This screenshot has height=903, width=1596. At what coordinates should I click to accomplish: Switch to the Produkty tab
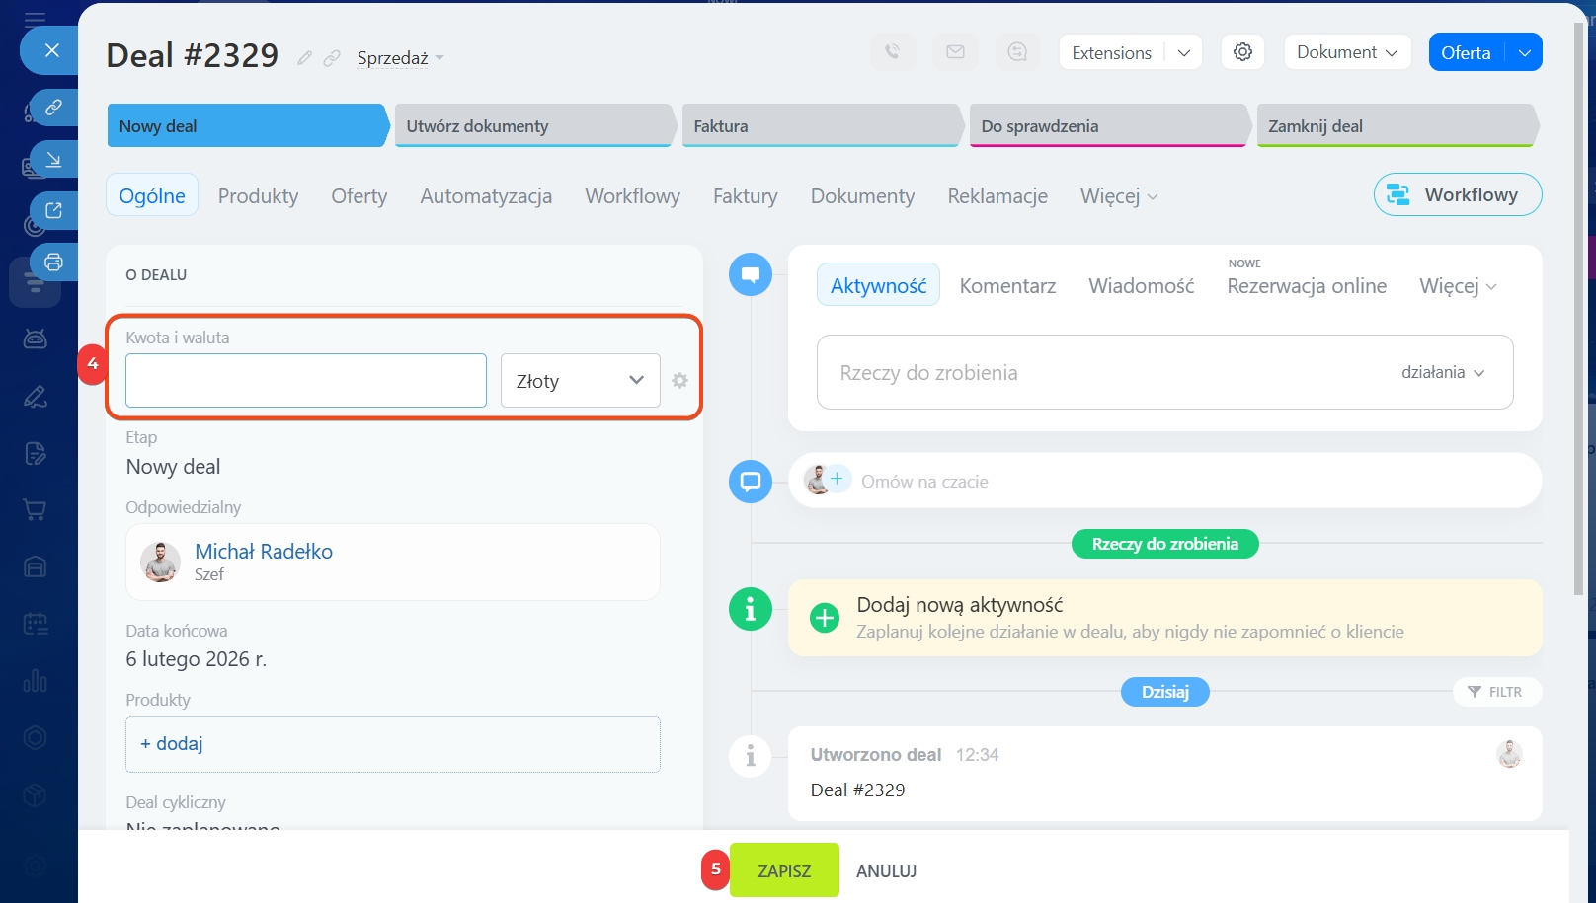click(x=258, y=196)
